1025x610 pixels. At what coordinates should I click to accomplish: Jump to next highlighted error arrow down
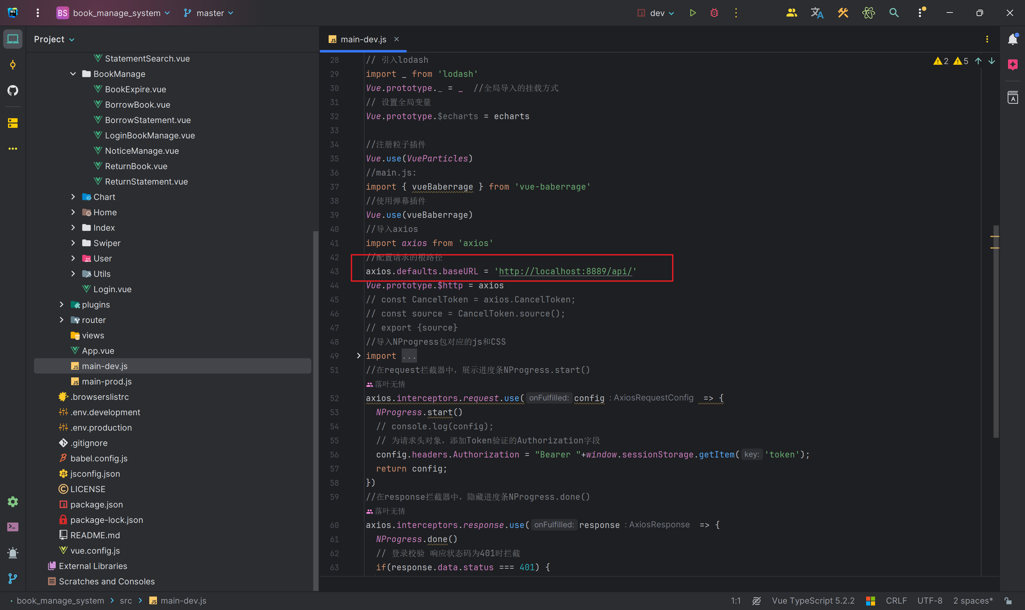coord(992,61)
